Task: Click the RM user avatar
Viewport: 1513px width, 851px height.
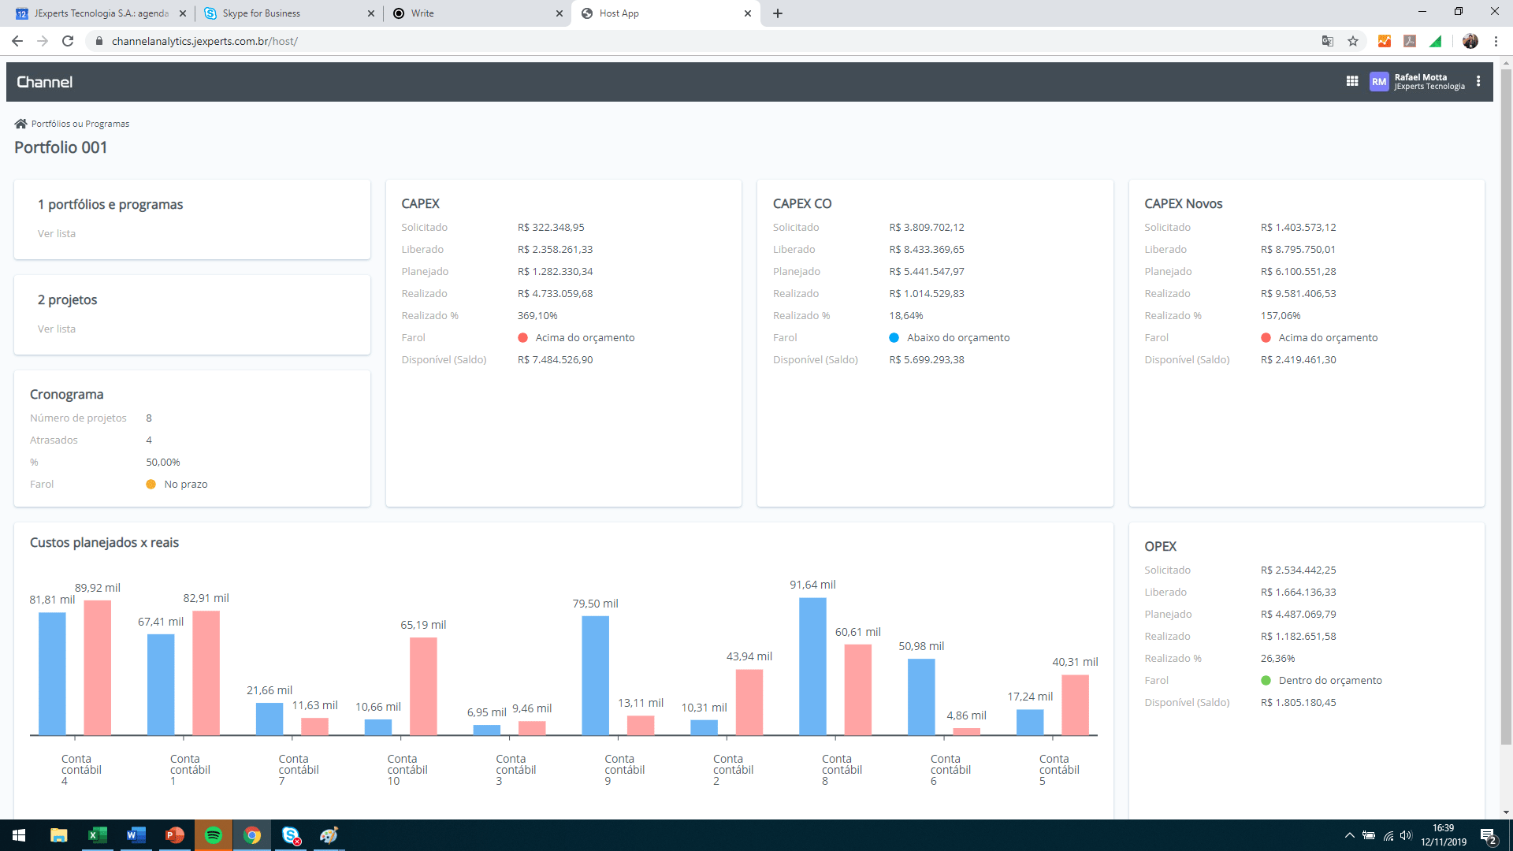Action: pos(1378,82)
